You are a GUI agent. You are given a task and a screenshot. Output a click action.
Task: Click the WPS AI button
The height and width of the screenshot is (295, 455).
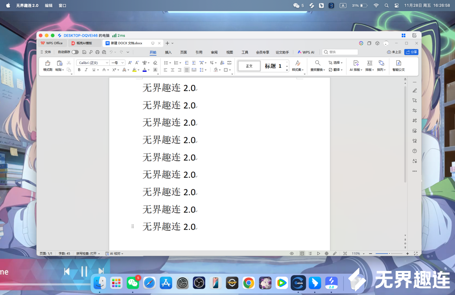(x=306, y=52)
